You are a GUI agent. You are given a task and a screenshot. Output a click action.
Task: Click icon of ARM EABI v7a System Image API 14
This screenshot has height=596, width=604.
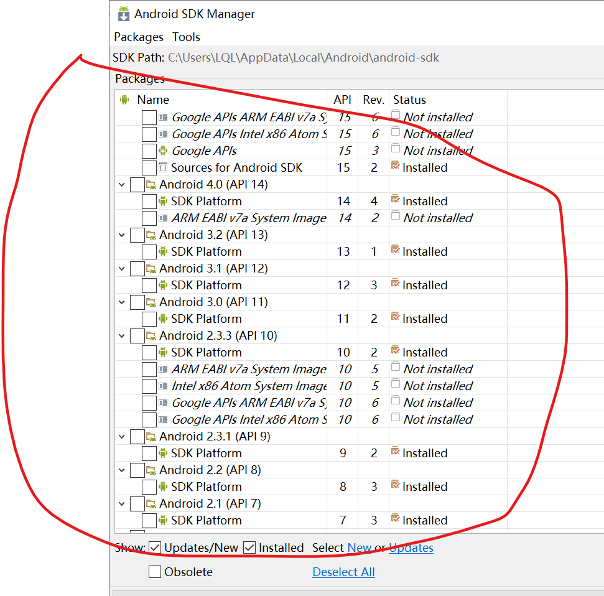(x=163, y=218)
